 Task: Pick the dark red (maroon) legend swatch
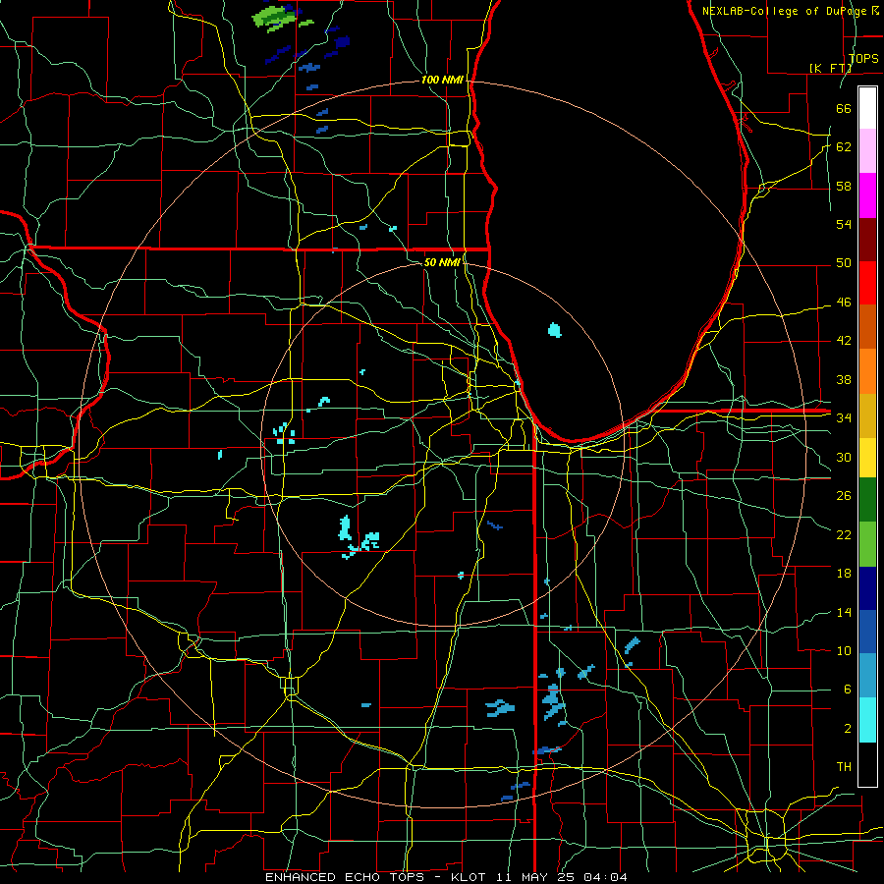click(867, 241)
